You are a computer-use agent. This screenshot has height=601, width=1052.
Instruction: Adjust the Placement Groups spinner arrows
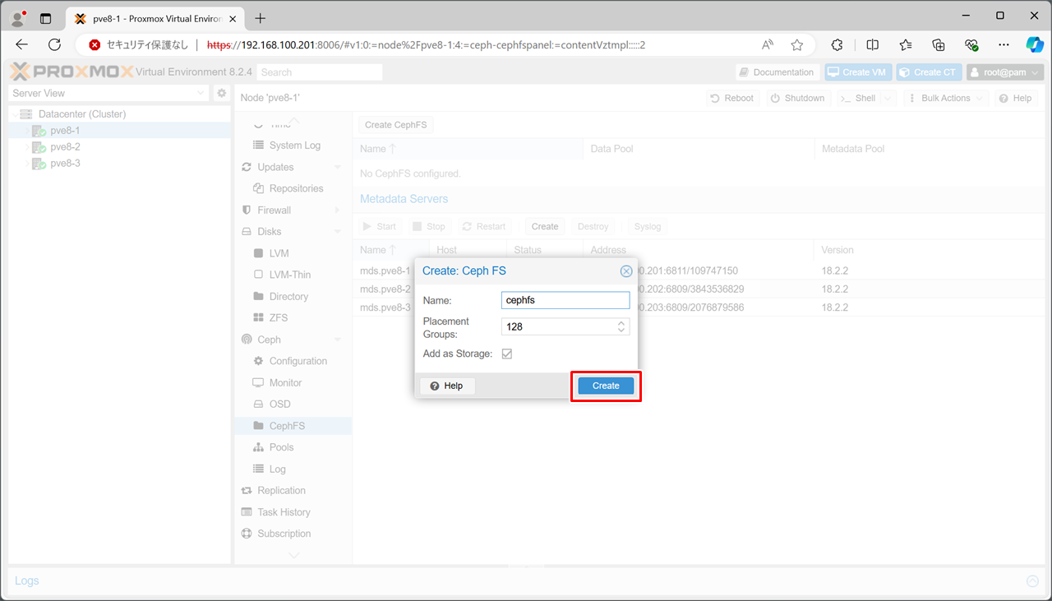coord(621,327)
